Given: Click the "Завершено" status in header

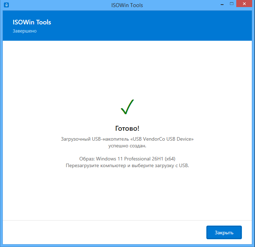Looking at the screenshot, I should tap(24, 31).
